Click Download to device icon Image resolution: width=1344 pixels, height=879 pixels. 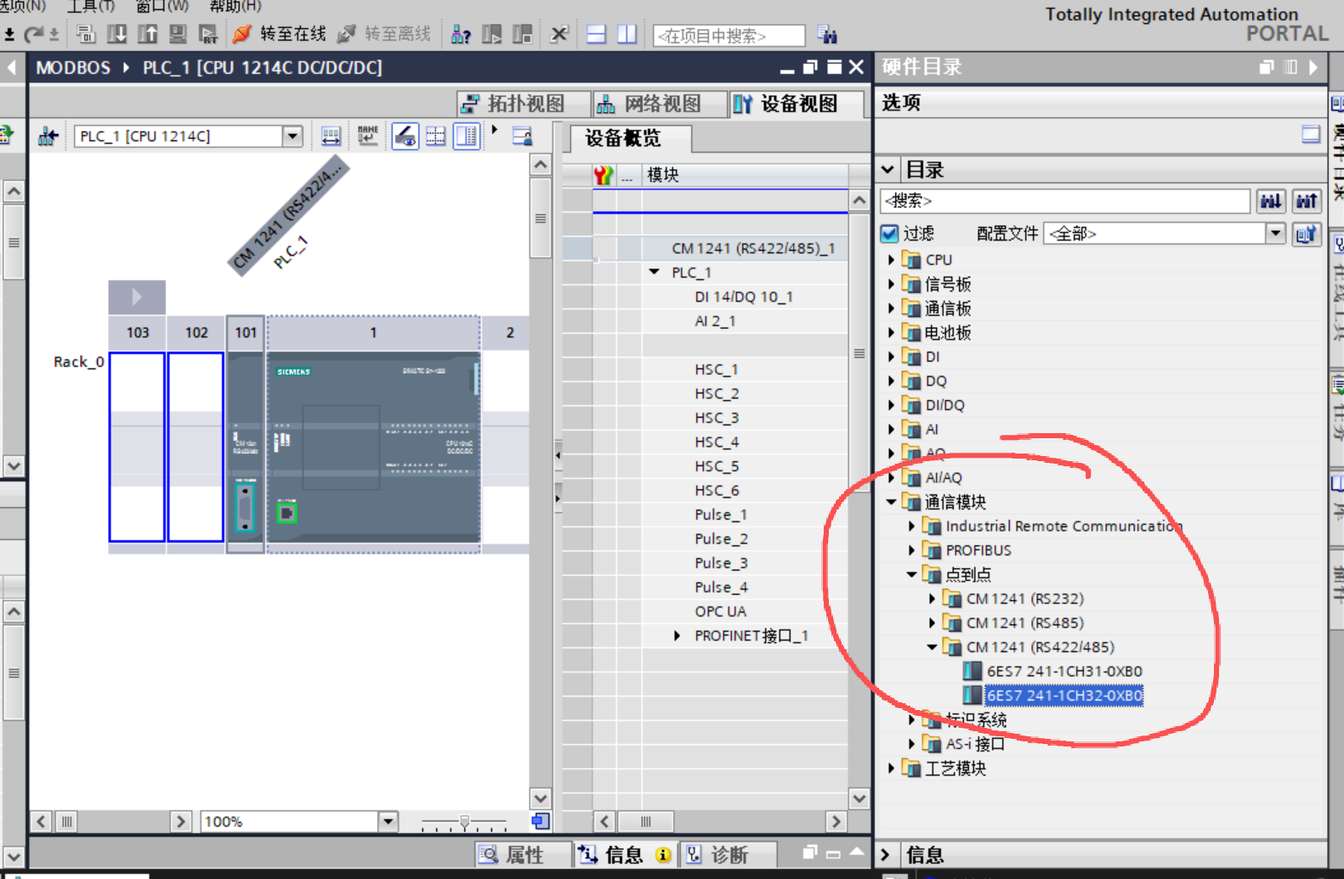(x=117, y=34)
